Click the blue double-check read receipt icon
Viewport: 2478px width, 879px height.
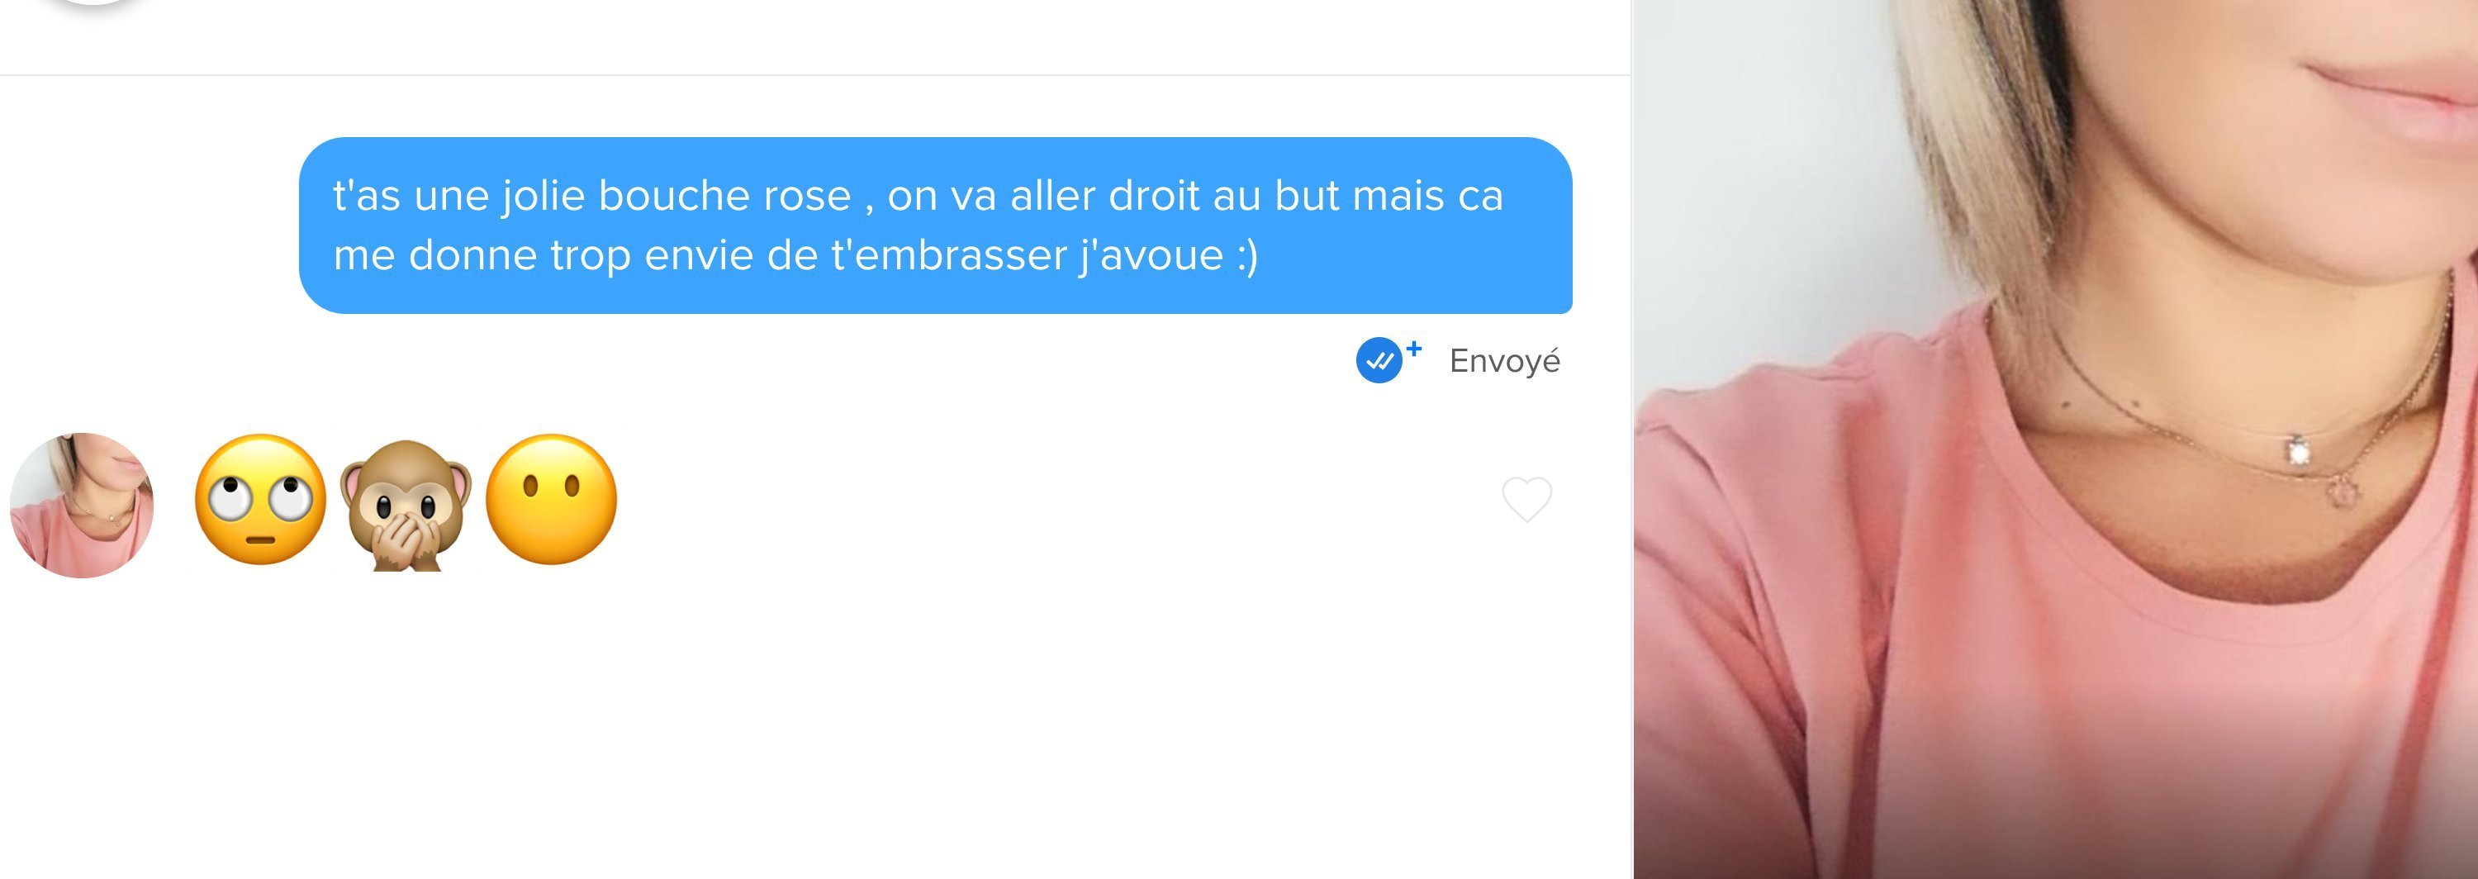point(1379,361)
